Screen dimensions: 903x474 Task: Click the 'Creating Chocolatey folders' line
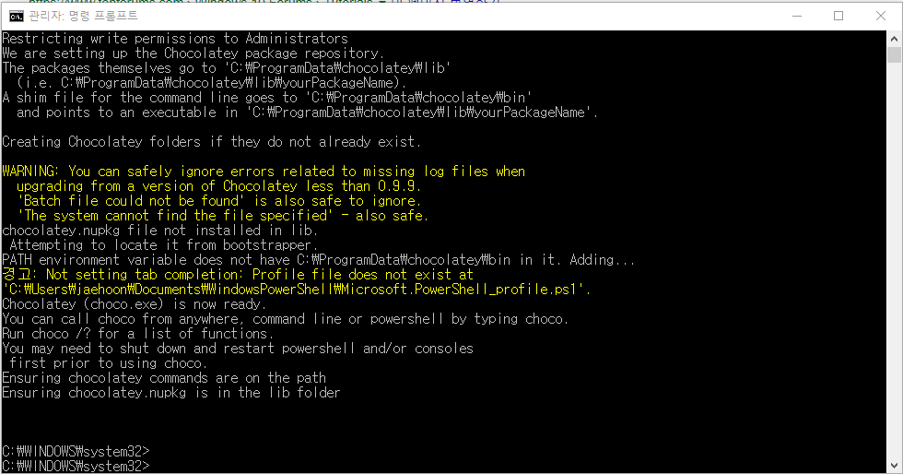point(212,142)
